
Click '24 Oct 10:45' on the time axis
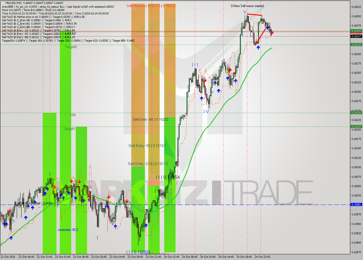(x=208, y=257)
